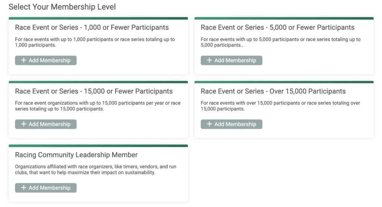The height and width of the screenshot is (207, 382).
Task: Click the plus icon in the 5,000 or Fewer Participants card
Action: (209, 60)
